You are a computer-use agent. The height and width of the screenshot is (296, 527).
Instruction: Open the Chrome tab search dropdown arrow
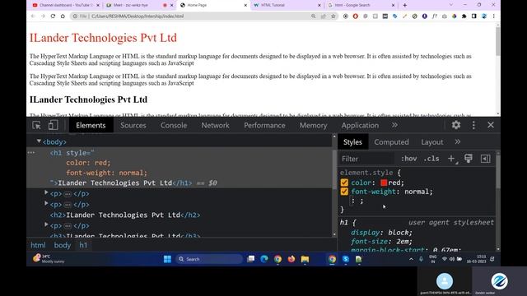point(451,5)
